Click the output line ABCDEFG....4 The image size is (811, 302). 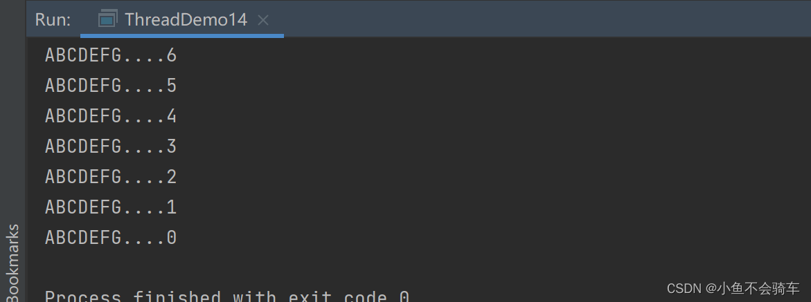point(111,116)
